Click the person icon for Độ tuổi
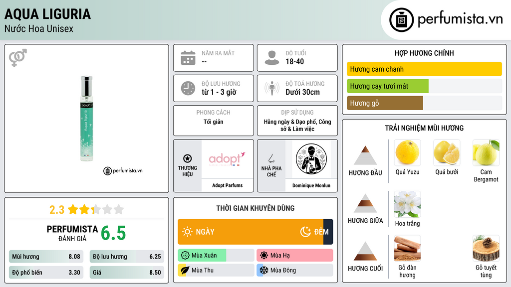This screenshot has width=511, height=287. [272, 58]
